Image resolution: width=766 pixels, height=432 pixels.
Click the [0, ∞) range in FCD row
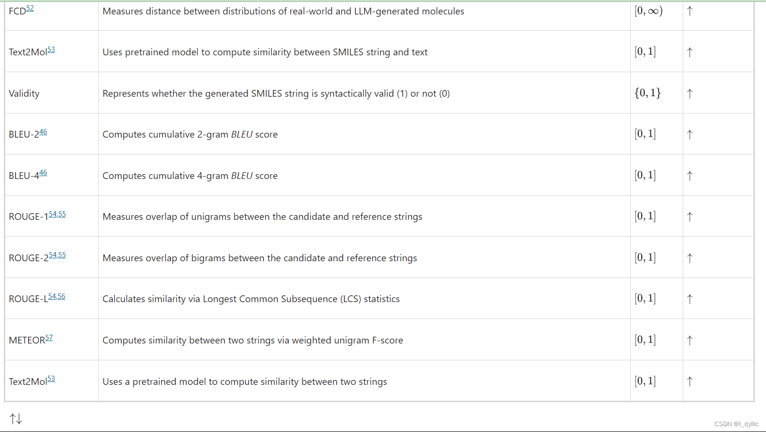(x=649, y=11)
